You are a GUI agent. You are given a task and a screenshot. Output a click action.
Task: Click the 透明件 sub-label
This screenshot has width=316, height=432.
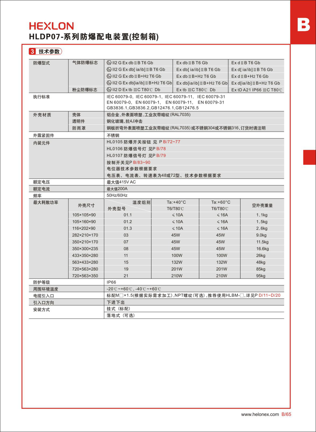[x=79, y=122]
